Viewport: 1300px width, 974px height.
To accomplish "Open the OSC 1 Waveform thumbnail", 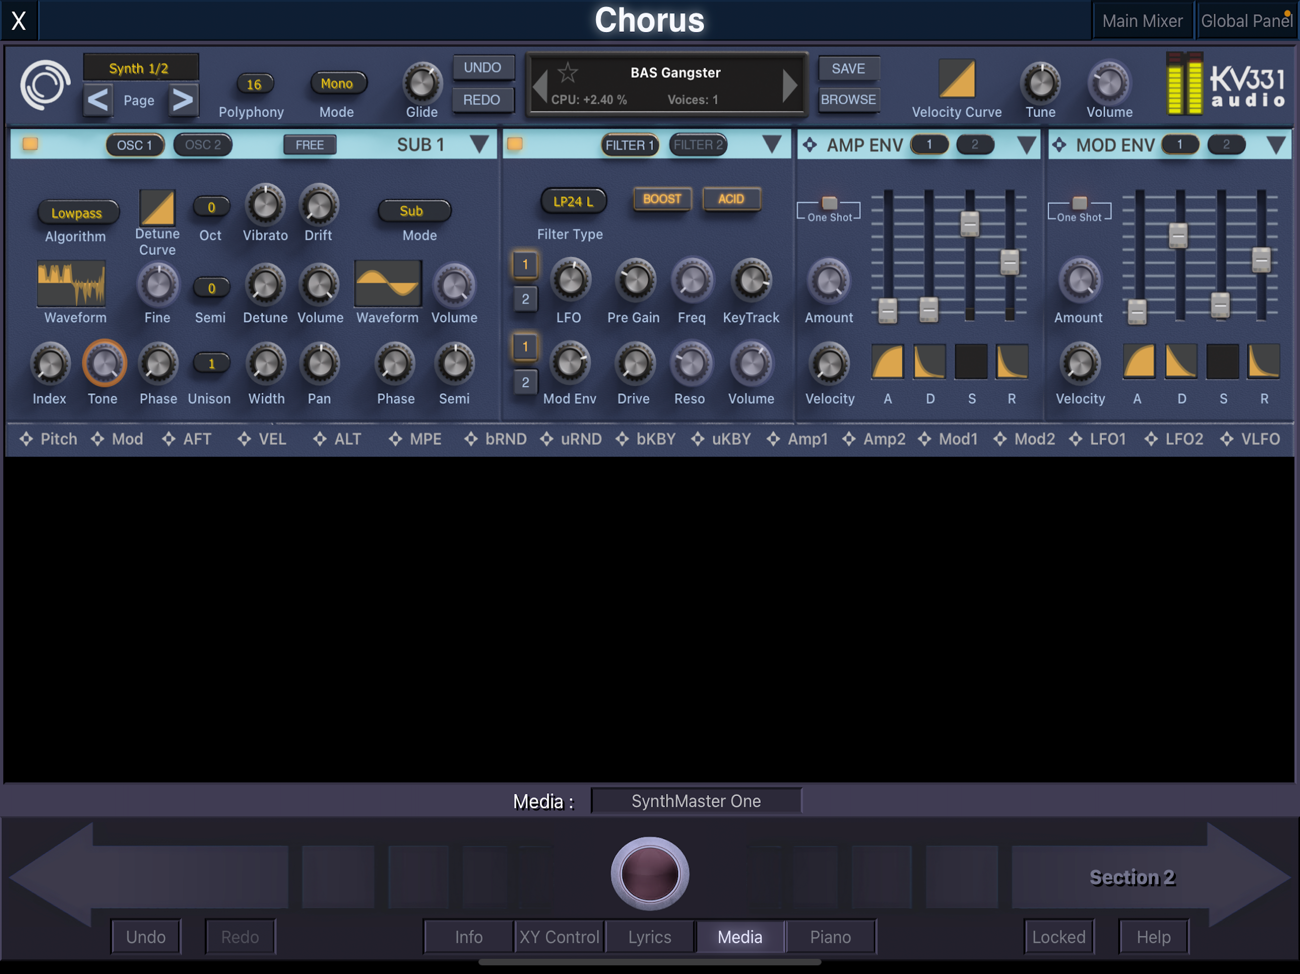I will click(72, 284).
